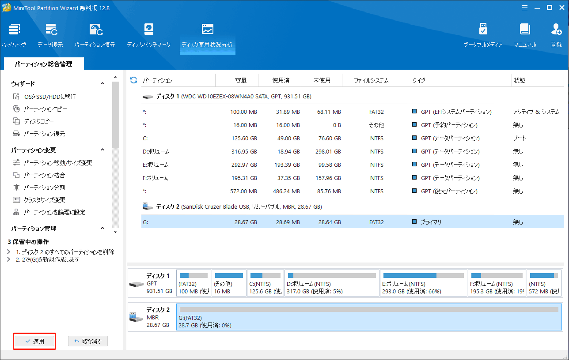Click the left sidebar vertical scrollbar

116,116
